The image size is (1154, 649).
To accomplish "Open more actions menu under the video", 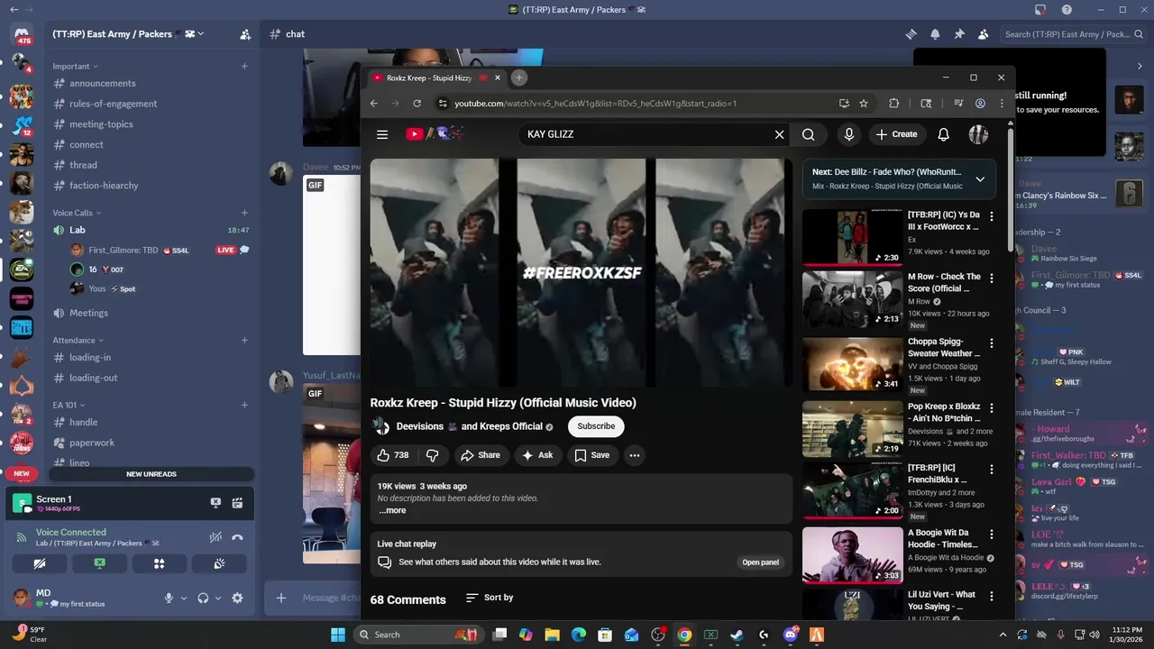I will [x=635, y=455].
